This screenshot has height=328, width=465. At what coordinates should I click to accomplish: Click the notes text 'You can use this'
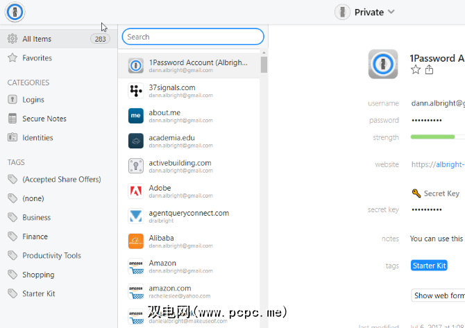point(437,239)
